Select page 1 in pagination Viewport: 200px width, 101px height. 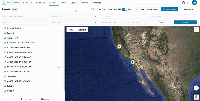pyautogui.click(x=17, y=99)
